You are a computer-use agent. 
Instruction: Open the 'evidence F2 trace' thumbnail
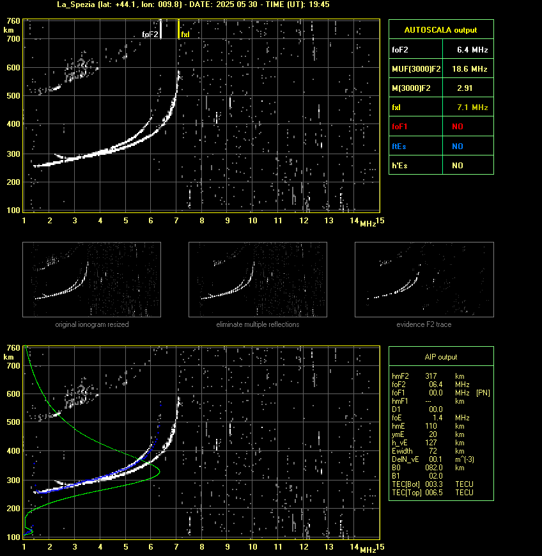click(424, 280)
